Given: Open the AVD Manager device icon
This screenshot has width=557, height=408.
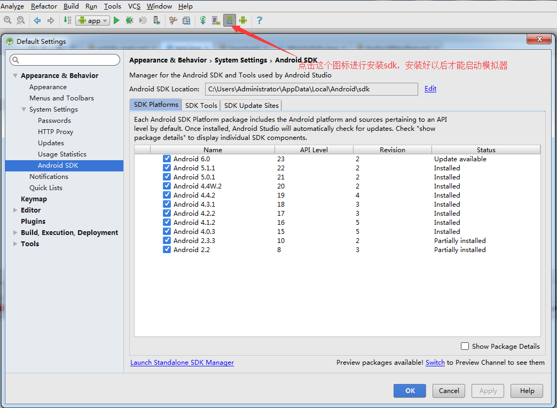Looking at the screenshot, I should [x=215, y=20].
